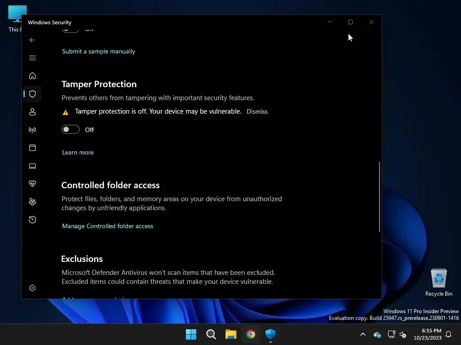Click the window's vertical scrollbar thumb
This screenshot has height=345, width=461.
(379, 197)
